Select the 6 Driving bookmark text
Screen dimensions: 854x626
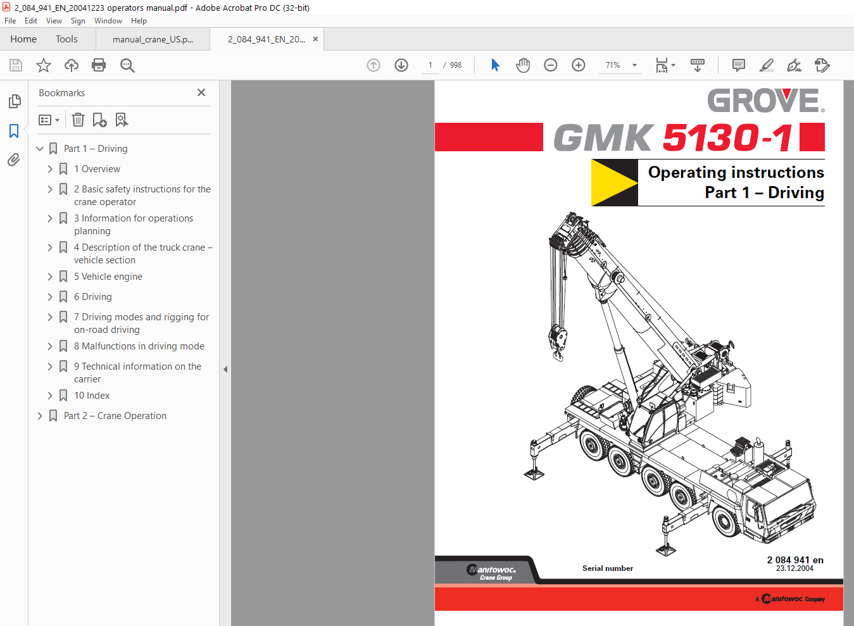pos(93,297)
